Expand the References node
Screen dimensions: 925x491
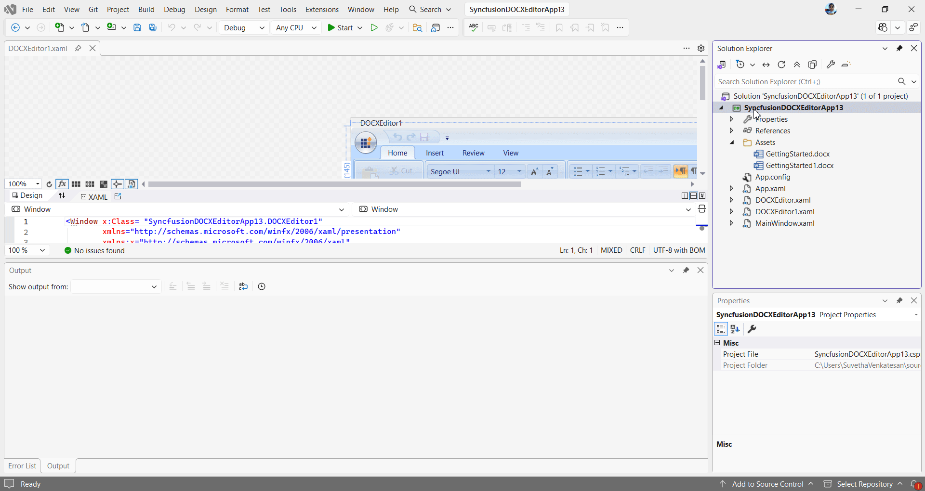pyautogui.click(x=731, y=130)
